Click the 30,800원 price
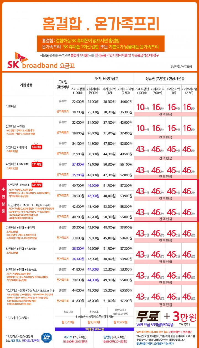 pos(109,112)
